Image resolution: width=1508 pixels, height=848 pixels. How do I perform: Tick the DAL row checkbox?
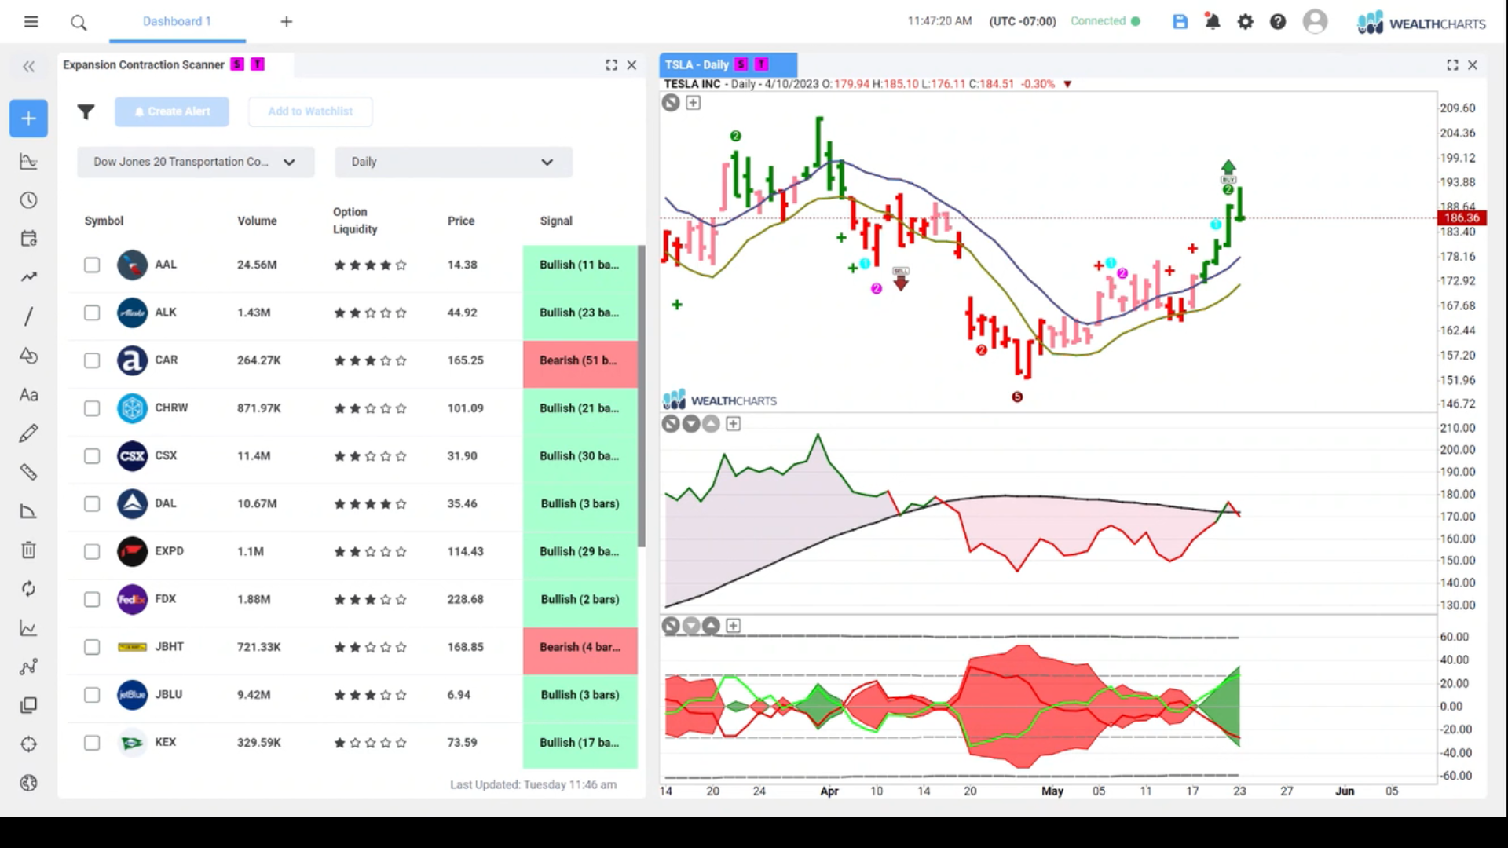(92, 504)
